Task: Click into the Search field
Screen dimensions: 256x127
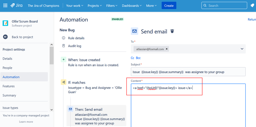Action: coord(224,6)
